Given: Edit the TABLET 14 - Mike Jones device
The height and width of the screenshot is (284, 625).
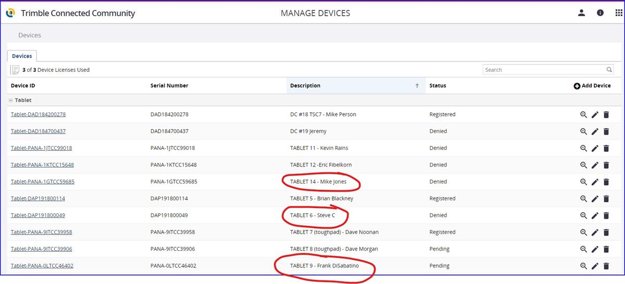Looking at the screenshot, I should tap(595, 182).
